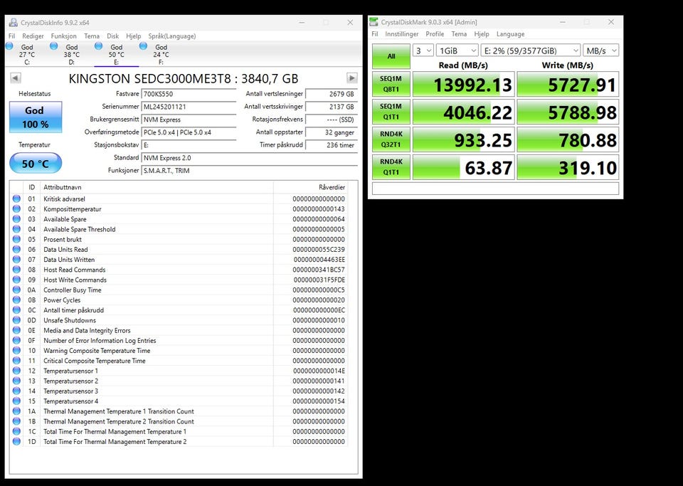Open Rediger menu in CrystalDiskInfo

(33, 36)
